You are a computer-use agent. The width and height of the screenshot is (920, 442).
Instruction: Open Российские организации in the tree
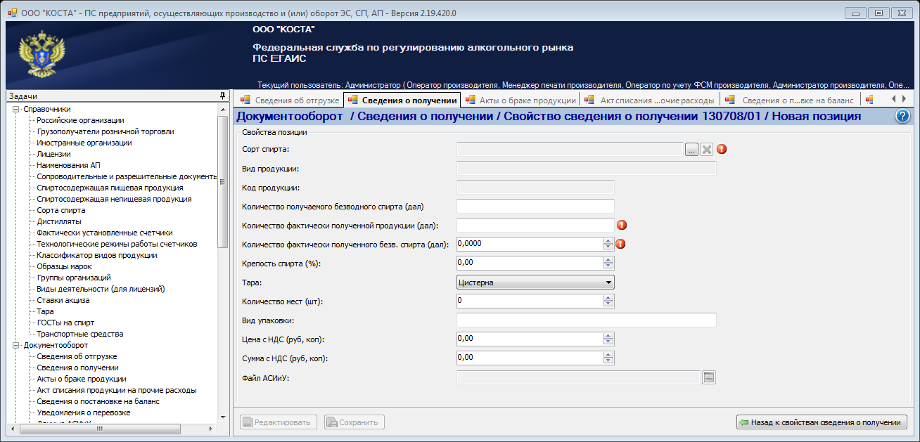(x=80, y=120)
